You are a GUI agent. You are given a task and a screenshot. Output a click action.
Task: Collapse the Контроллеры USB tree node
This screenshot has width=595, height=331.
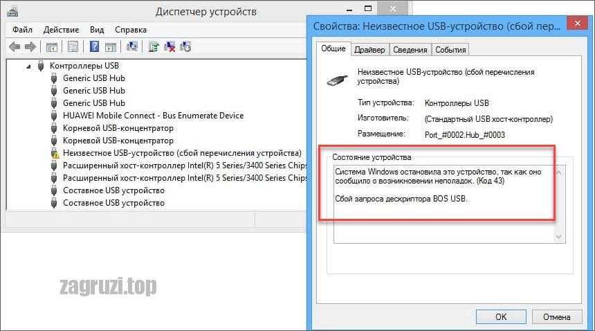click(28, 66)
